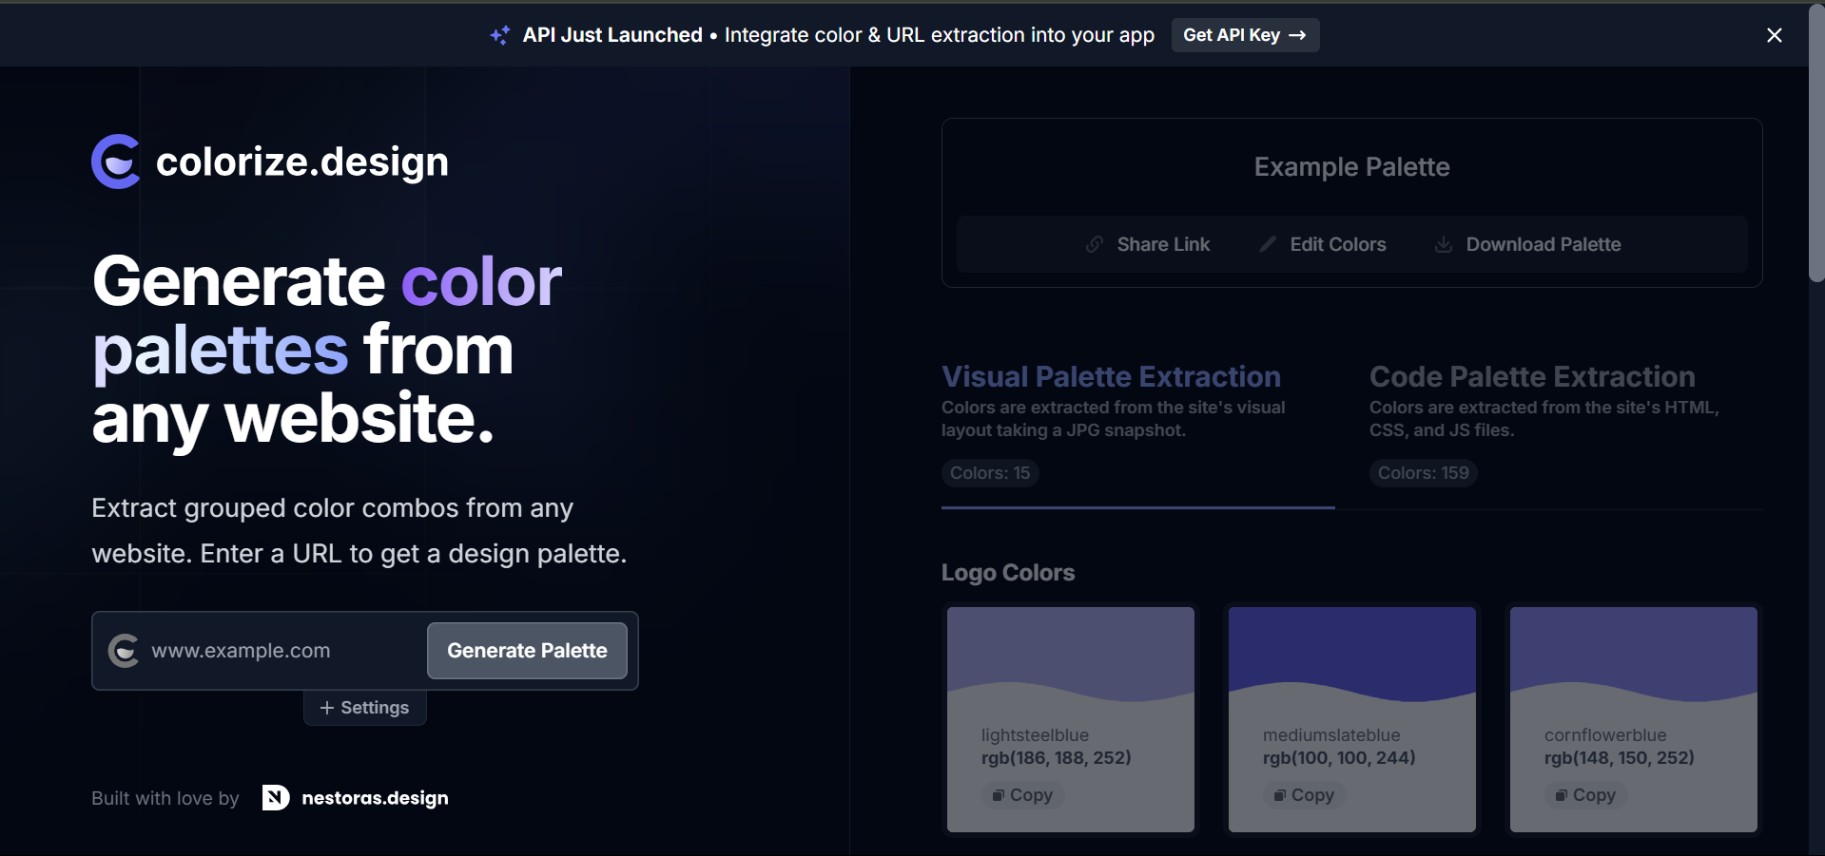
Task: Copy the cornflowerblue color value
Action: coord(1585,795)
